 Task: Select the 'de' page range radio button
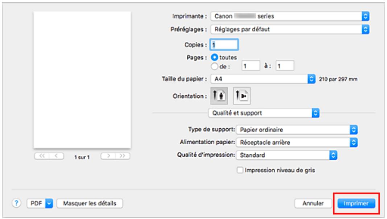214,66
